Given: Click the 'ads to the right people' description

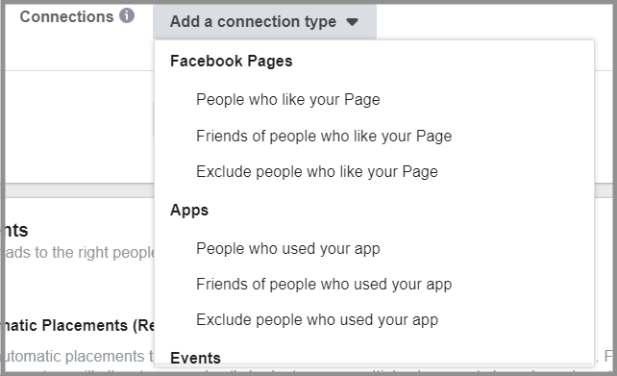Looking at the screenshot, I should point(81,252).
